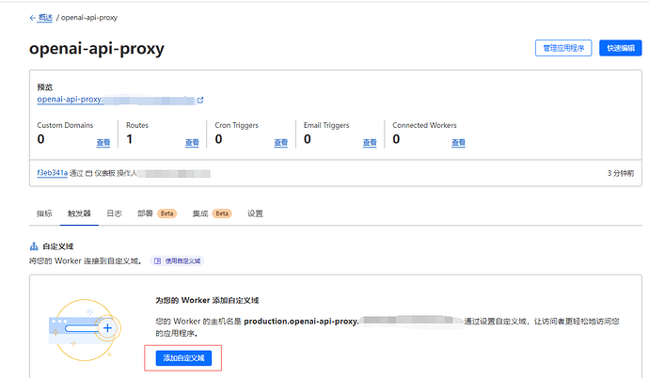
Task: Click the 添加自定义域 button
Action: click(x=183, y=358)
